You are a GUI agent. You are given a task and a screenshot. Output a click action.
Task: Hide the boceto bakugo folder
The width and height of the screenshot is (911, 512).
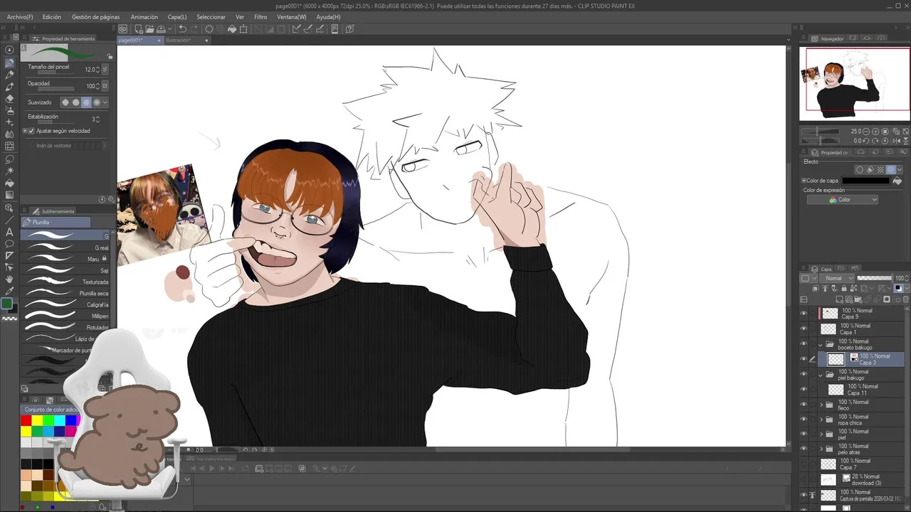pyautogui.click(x=804, y=344)
